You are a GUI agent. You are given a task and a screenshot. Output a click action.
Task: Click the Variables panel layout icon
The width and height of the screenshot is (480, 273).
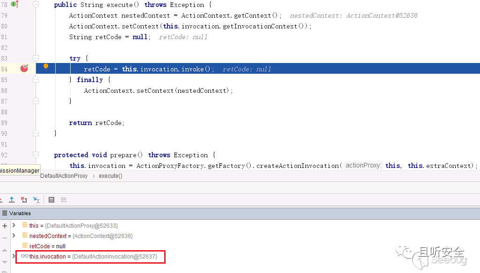[x=5, y=213]
